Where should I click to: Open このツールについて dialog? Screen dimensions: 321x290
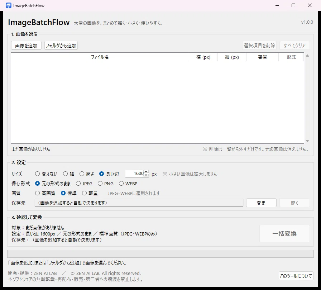(296, 276)
